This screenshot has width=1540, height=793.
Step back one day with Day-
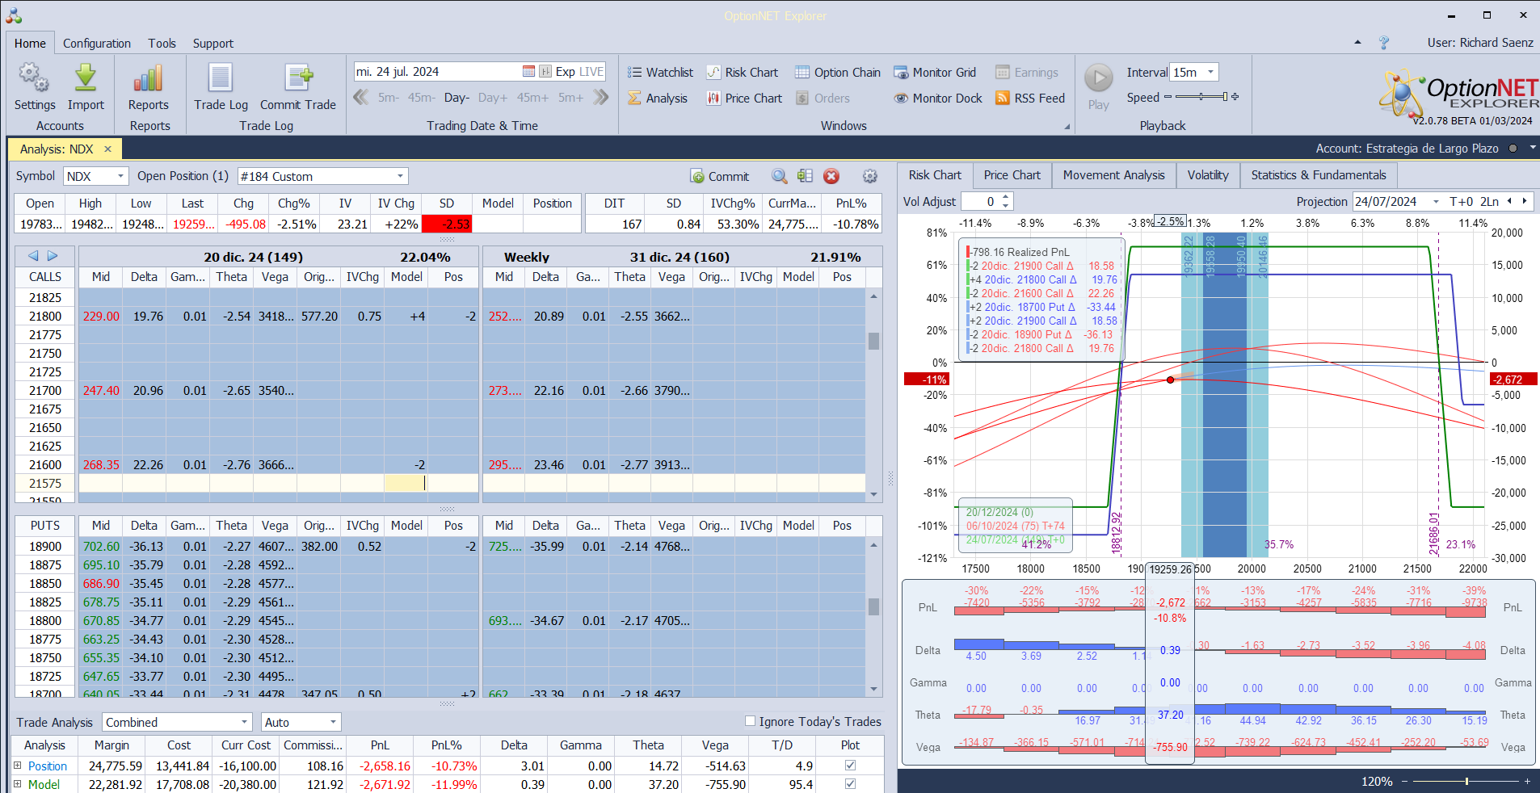click(x=457, y=98)
